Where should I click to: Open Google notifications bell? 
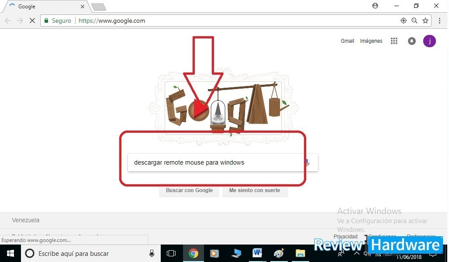coord(412,41)
